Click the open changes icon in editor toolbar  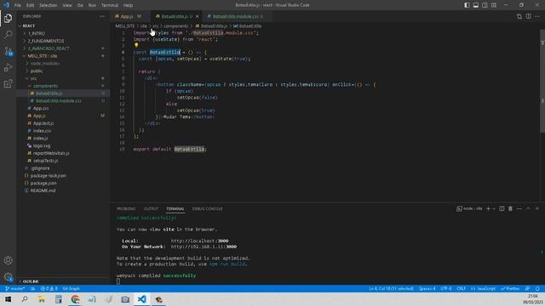(519, 16)
